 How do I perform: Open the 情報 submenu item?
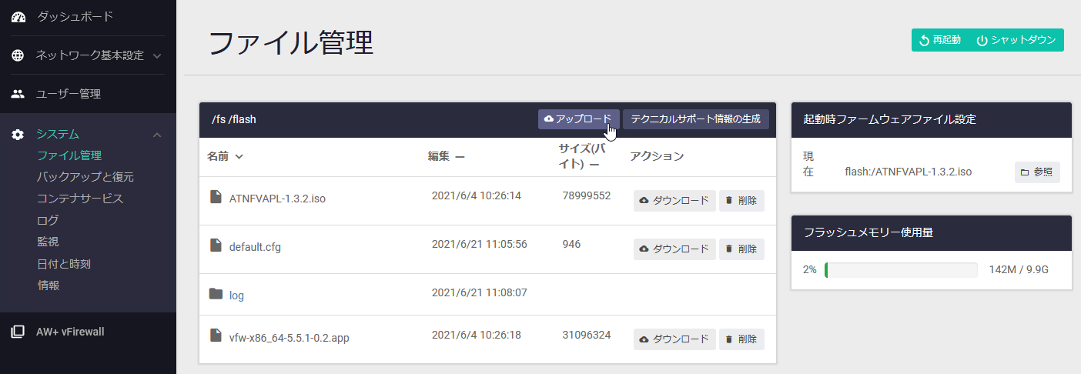click(49, 285)
